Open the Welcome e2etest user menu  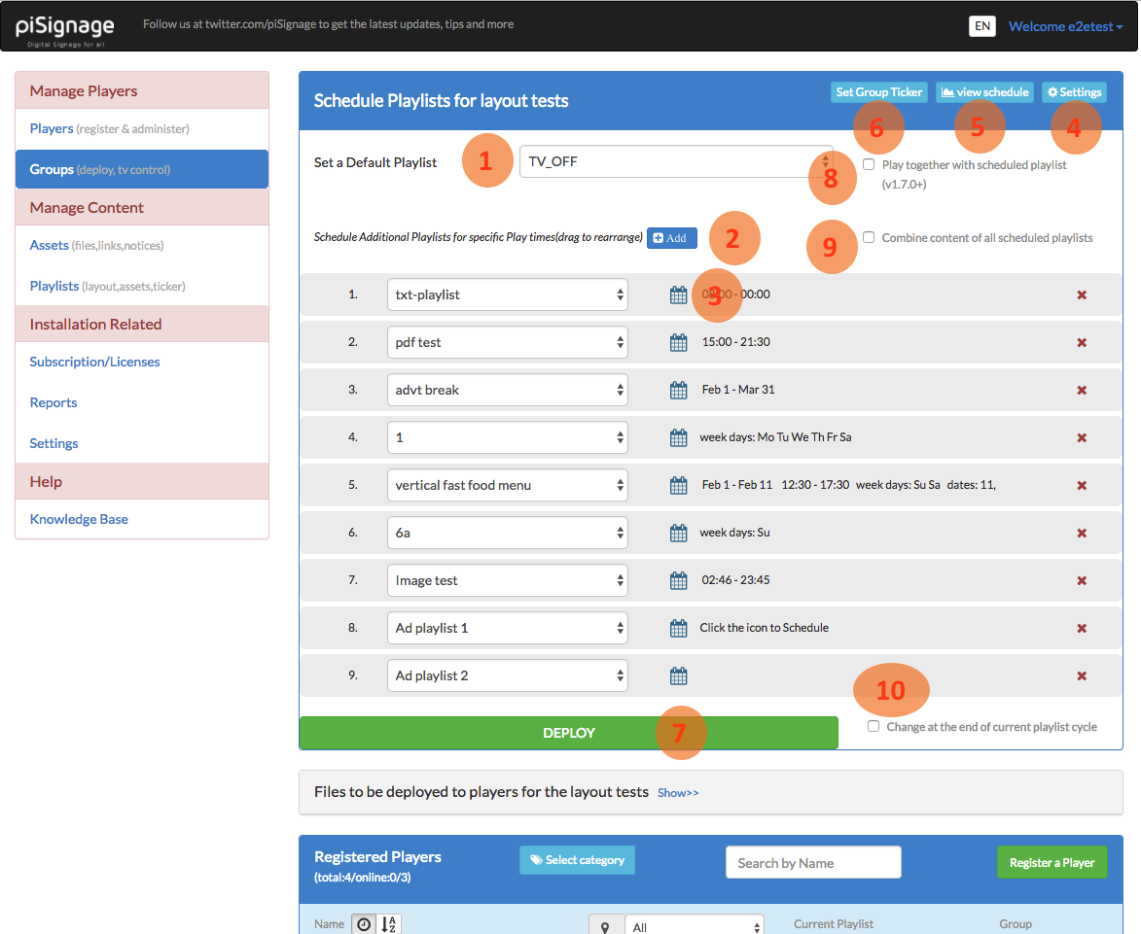tap(1065, 26)
